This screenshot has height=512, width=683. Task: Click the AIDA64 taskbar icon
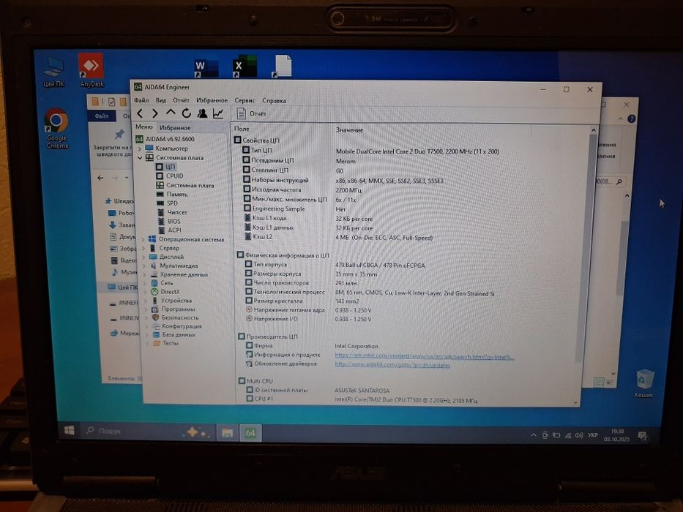(x=250, y=433)
